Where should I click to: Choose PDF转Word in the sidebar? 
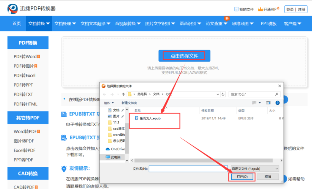27,57
